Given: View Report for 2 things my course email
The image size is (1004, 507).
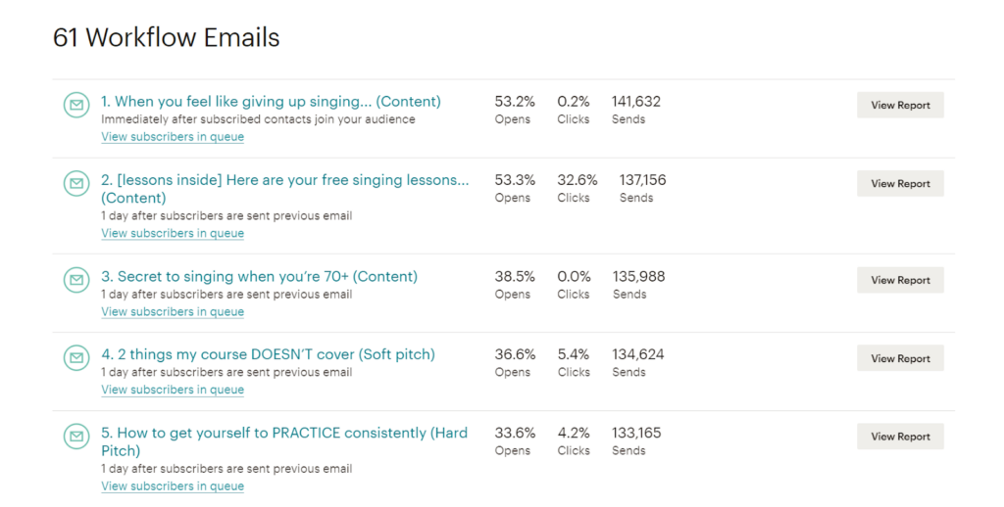Looking at the screenshot, I should (900, 358).
